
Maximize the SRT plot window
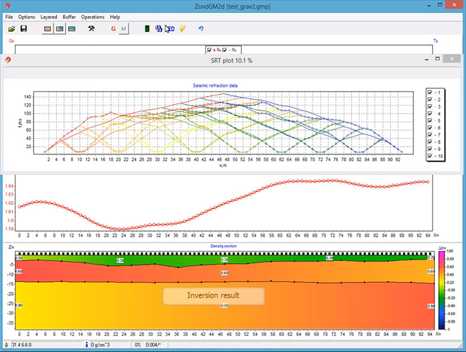(438, 60)
